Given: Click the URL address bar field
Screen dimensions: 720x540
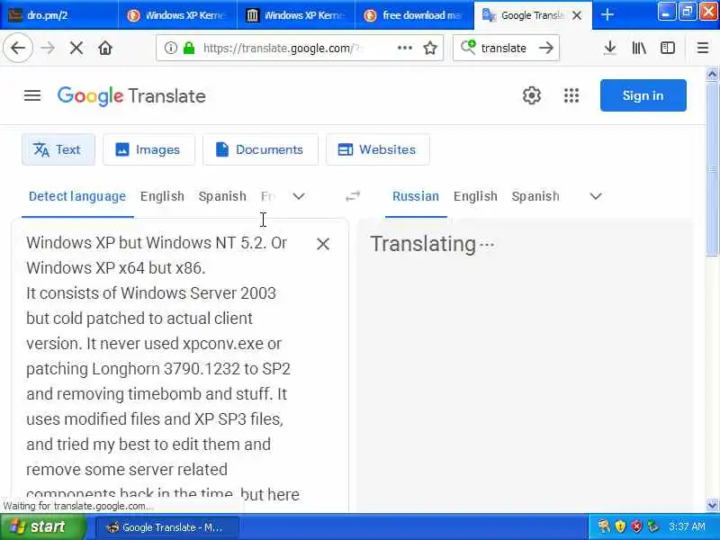Looking at the screenshot, I should tap(300, 48).
